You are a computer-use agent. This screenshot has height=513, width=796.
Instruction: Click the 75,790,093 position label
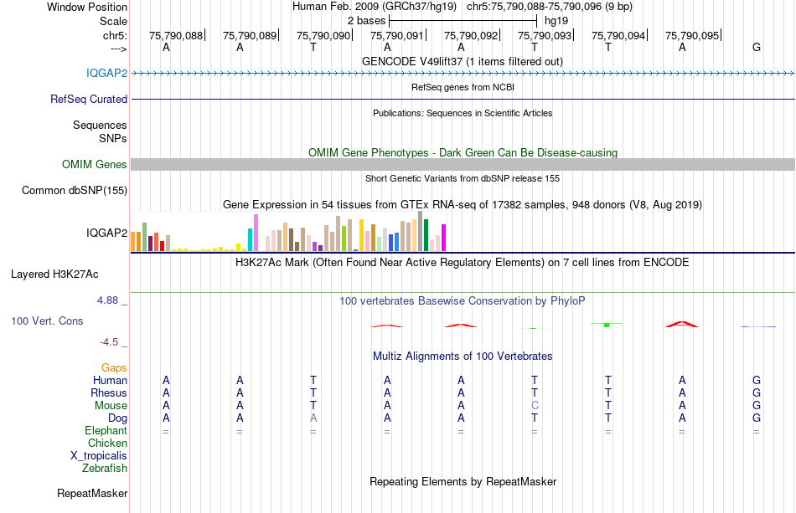(544, 35)
